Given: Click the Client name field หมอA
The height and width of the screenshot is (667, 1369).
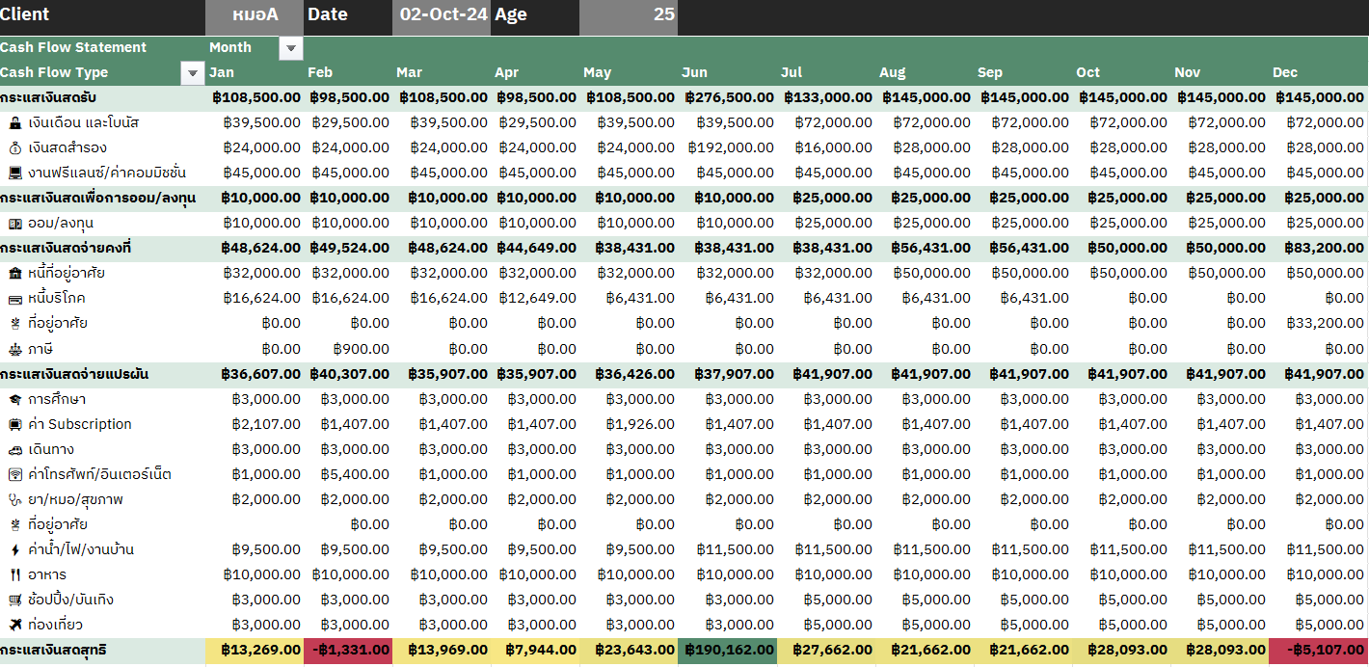Looking at the screenshot, I should pos(255,14).
